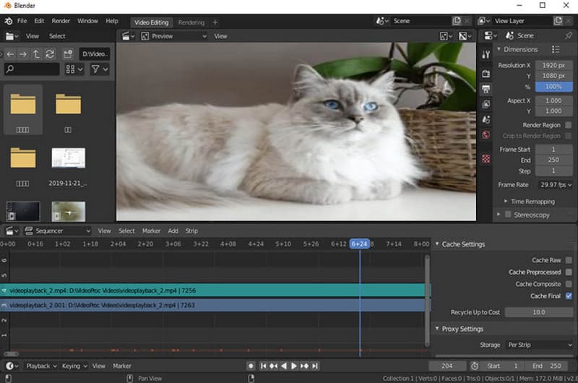
Task: Select the teal videoplayback_2.mp4 strip
Action: [215, 291]
